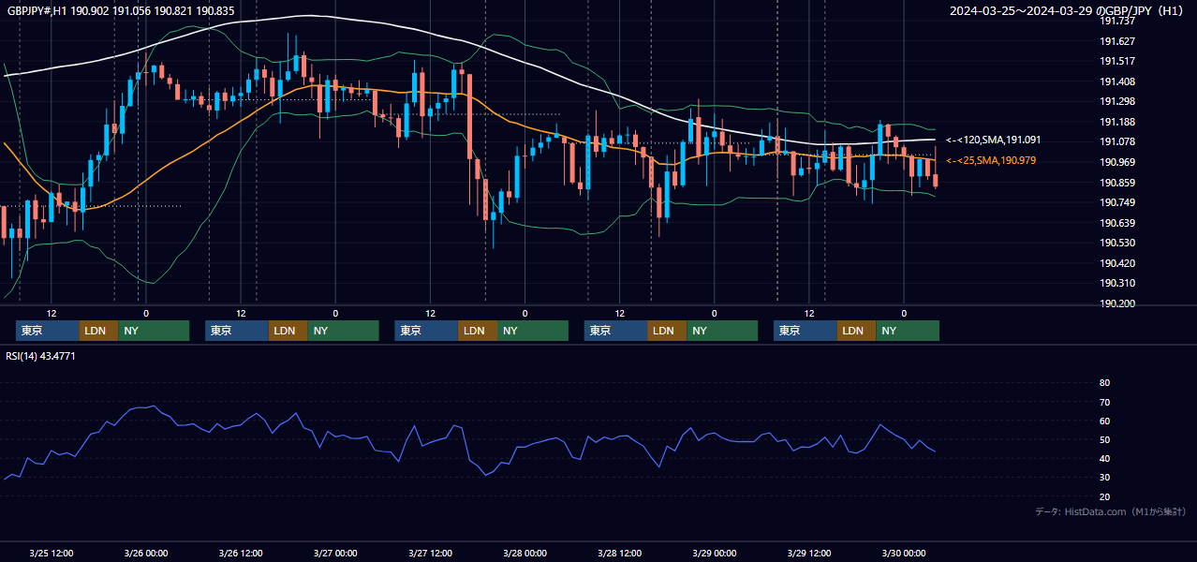Select the 190.969 price axis label
The image size is (1197, 562).
(1117, 162)
